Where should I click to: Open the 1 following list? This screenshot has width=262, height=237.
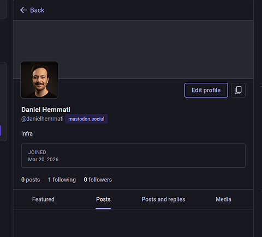pos(62,180)
